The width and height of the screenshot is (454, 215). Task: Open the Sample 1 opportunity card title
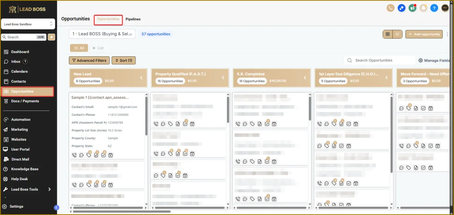coord(100,97)
